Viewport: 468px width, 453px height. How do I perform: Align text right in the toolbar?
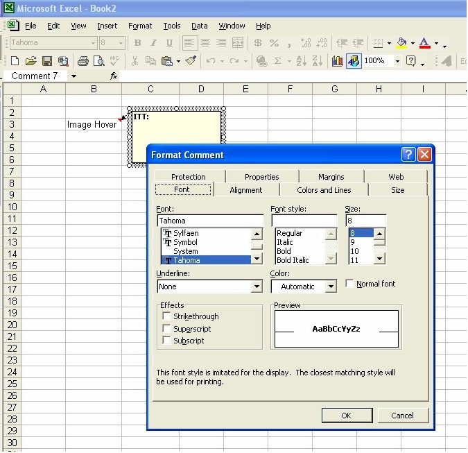[x=221, y=43]
